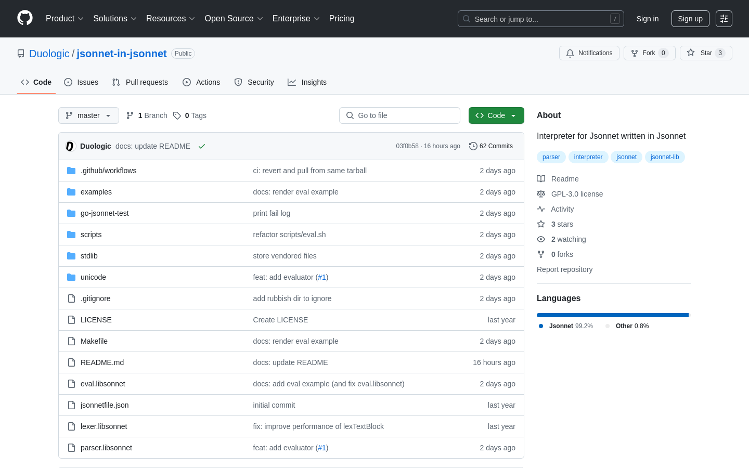Image resolution: width=749 pixels, height=468 pixels.
Task: Click the Sign in link
Action: pyautogui.click(x=648, y=19)
